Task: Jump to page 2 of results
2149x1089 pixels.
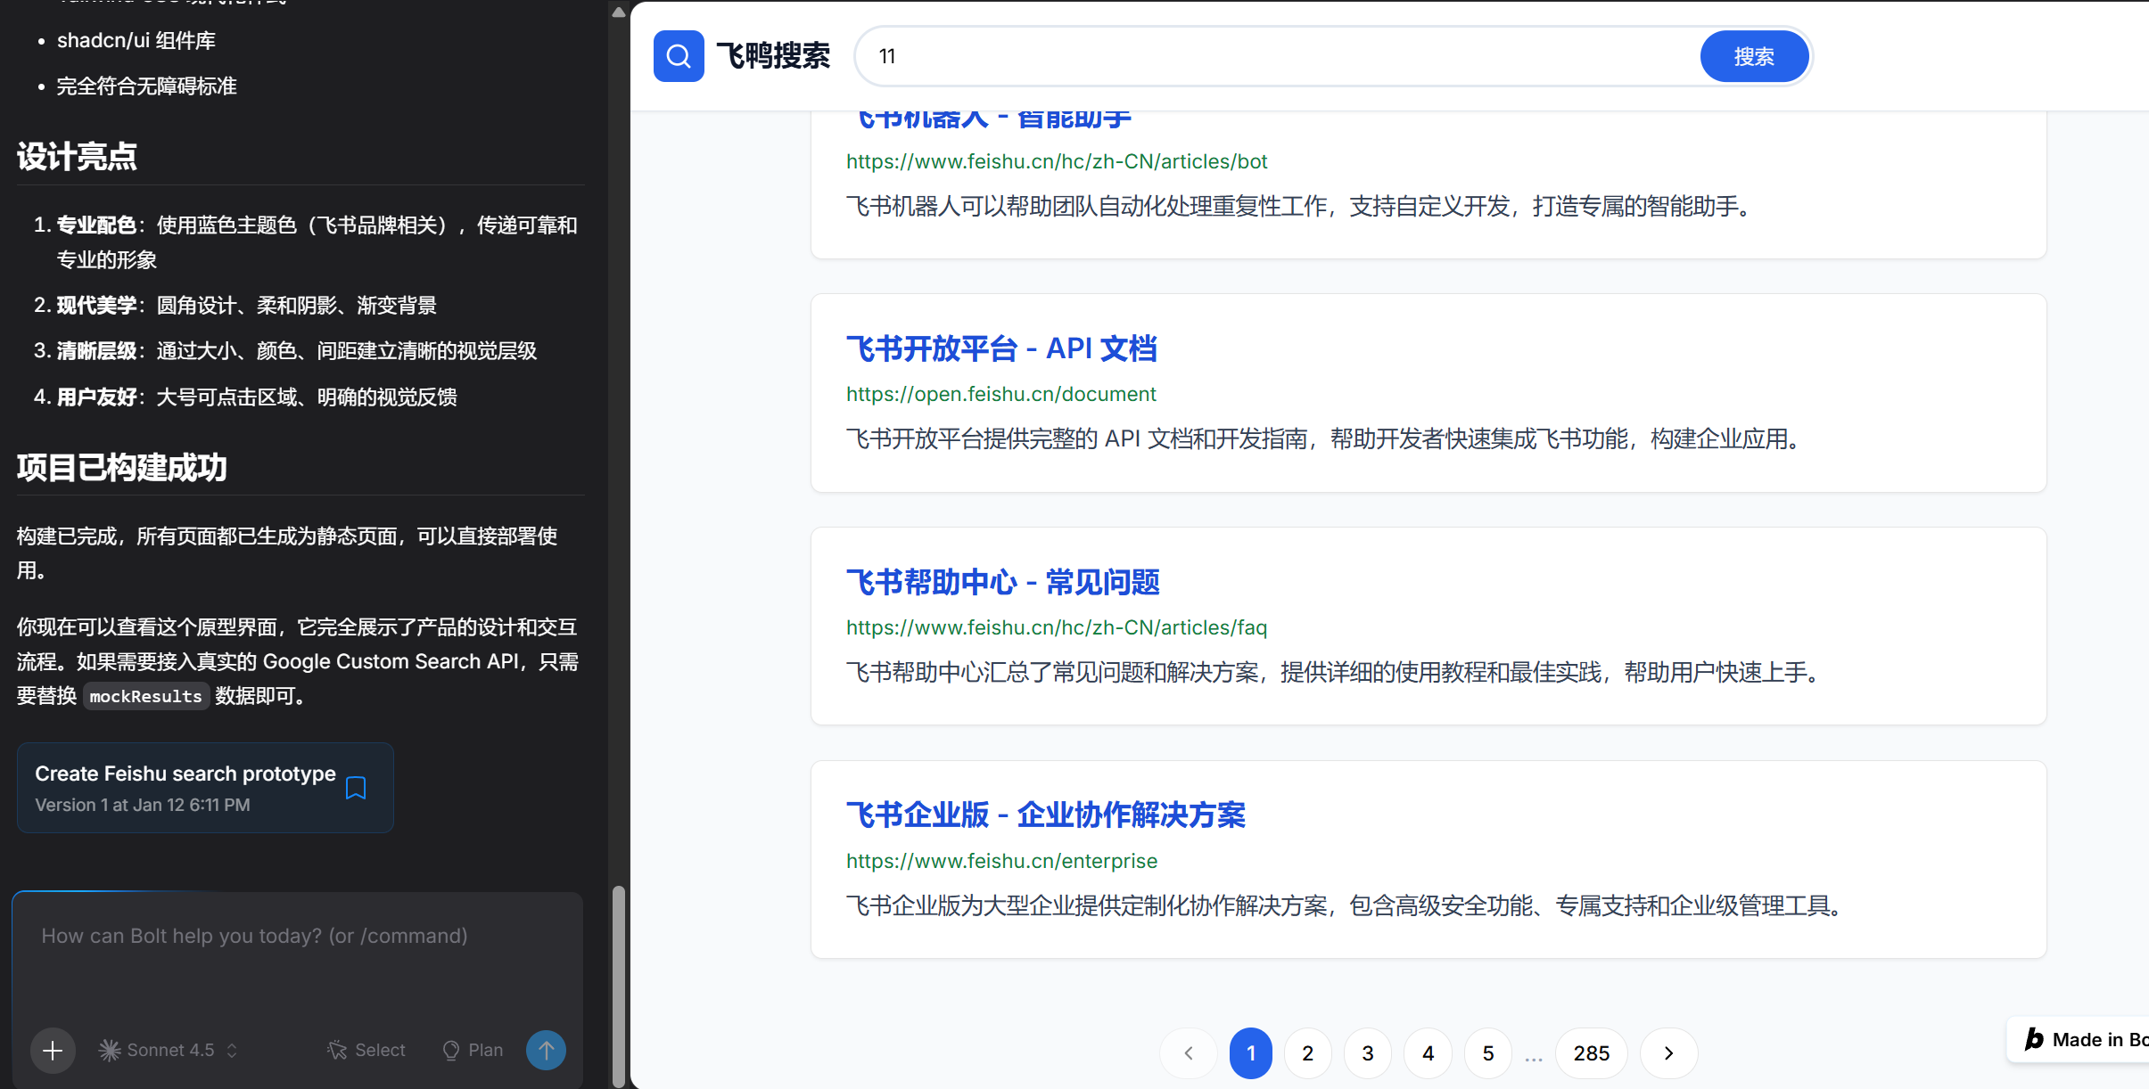Action: tap(1307, 1053)
